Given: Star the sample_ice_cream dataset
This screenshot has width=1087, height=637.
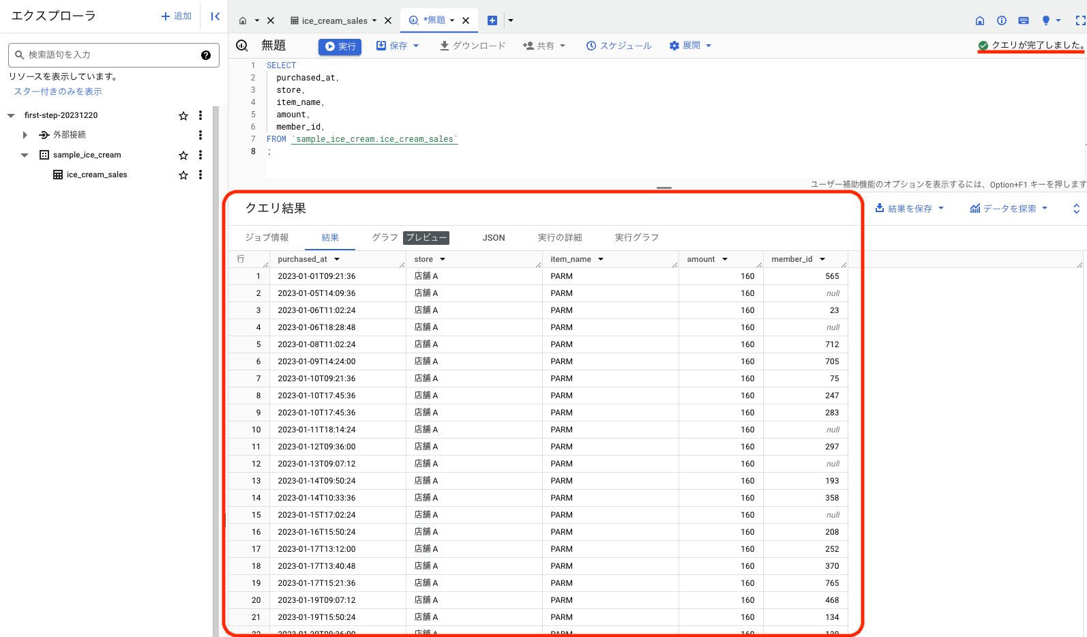Looking at the screenshot, I should (x=183, y=155).
